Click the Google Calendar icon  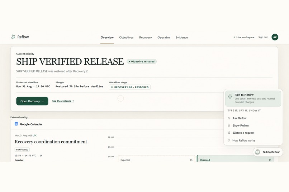pos(16,124)
